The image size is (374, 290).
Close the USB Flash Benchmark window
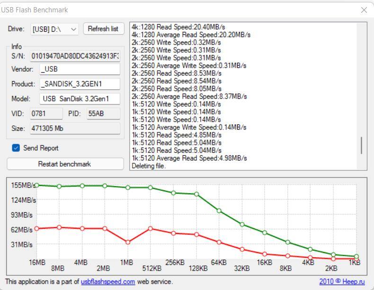tap(364, 10)
